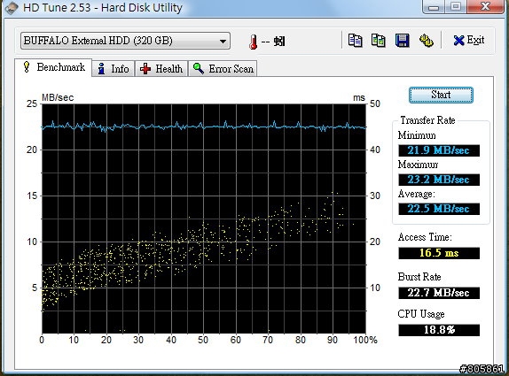The height and width of the screenshot is (376, 509).
Task: Open the Info tab
Action: pyautogui.click(x=113, y=69)
